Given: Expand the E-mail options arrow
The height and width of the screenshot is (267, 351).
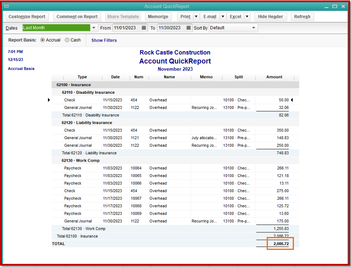Looking at the screenshot, I should tap(223, 17).
